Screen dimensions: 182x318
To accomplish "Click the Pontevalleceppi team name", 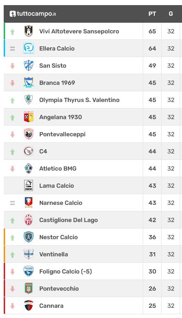I will coord(62,134).
